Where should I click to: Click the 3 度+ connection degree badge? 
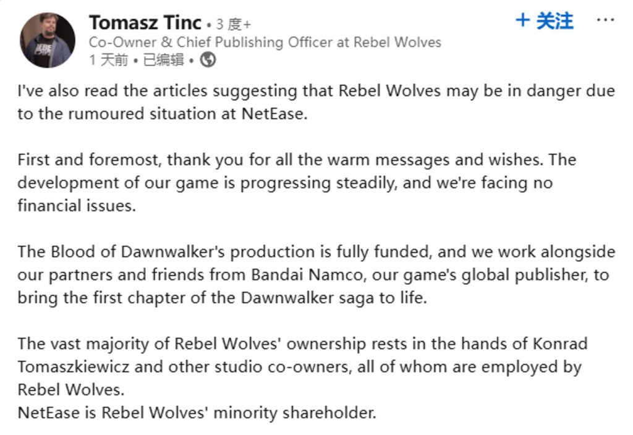click(x=233, y=24)
